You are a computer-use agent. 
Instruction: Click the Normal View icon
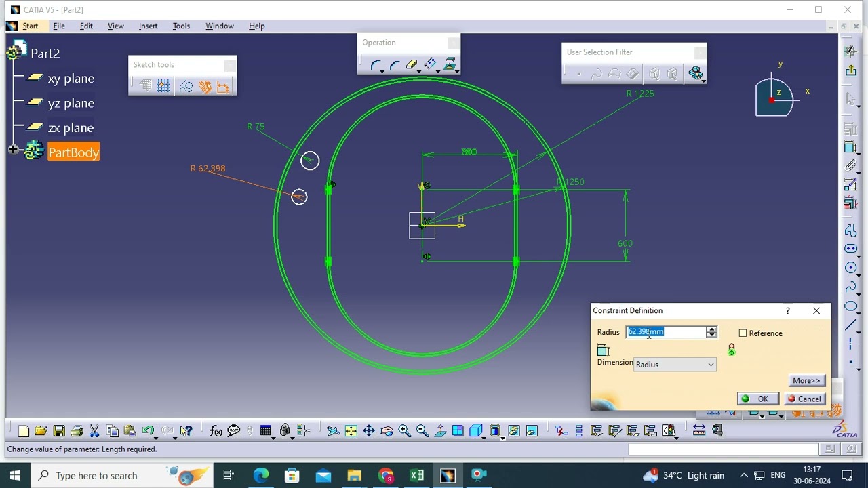[x=440, y=431]
